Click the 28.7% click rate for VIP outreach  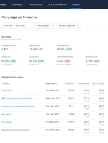(101, 122)
